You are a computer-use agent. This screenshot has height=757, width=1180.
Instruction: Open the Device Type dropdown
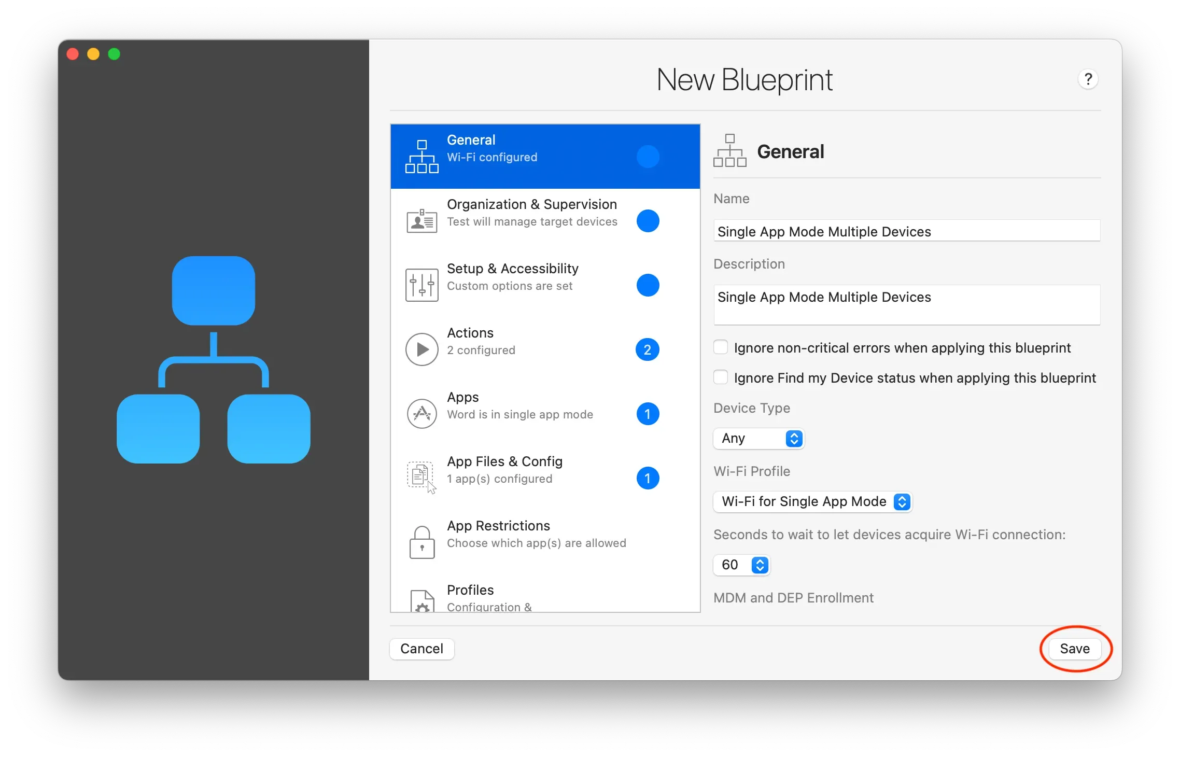758,439
